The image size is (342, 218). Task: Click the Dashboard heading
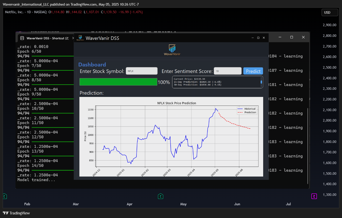click(x=92, y=65)
